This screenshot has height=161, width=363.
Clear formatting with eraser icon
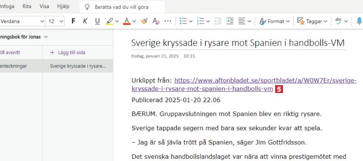point(156,21)
